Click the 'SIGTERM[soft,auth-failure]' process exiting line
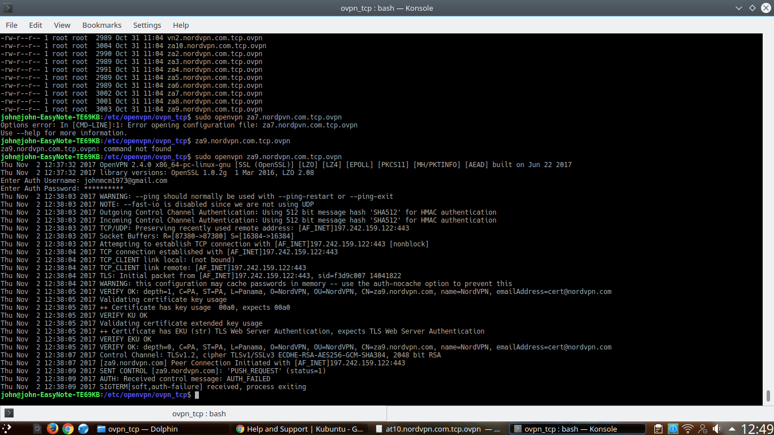Image resolution: width=774 pixels, height=435 pixels. click(153, 387)
